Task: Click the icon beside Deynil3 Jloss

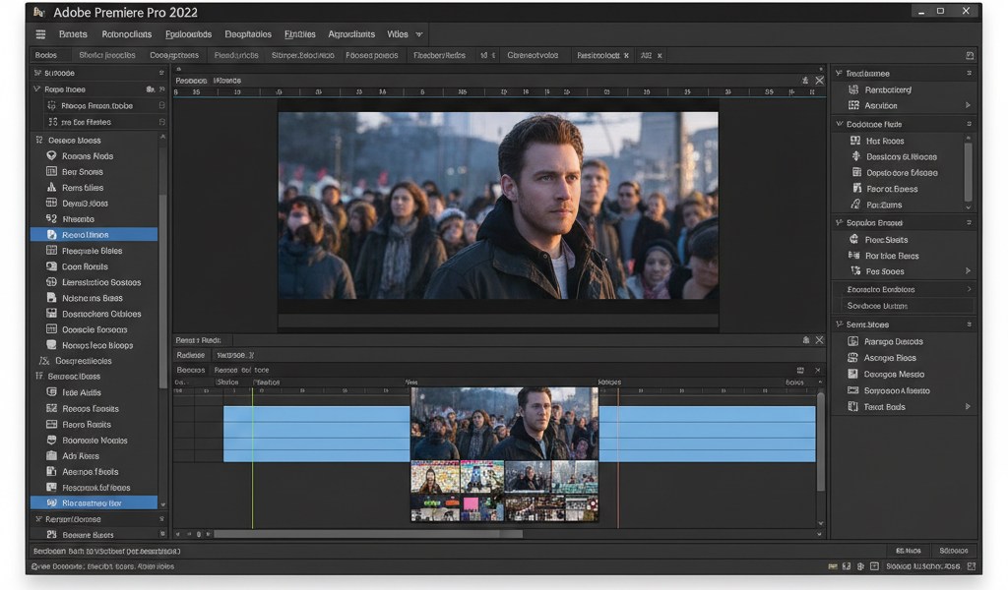Action: (x=51, y=203)
